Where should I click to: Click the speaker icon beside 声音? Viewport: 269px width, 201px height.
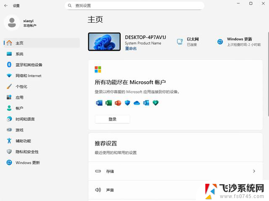click(98, 190)
